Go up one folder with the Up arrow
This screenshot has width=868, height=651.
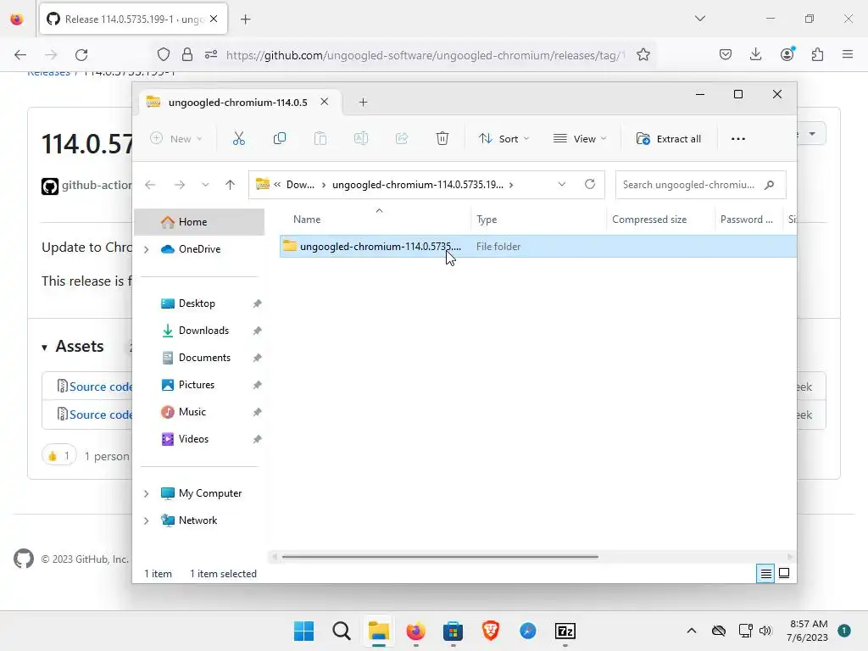pos(231,185)
